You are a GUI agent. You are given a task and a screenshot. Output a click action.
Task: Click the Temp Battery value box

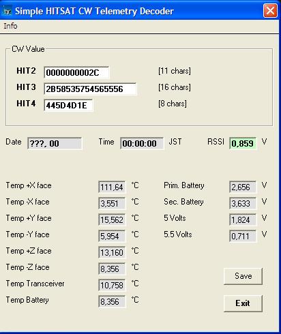click(112, 301)
